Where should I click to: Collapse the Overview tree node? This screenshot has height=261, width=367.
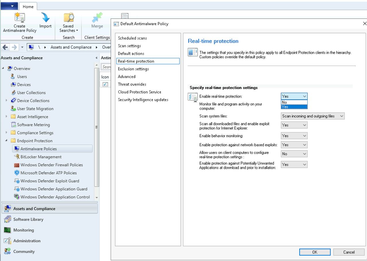pyautogui.click(x=3, y=68)
